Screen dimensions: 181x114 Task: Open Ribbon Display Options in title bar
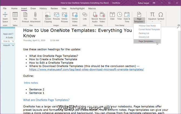pyautogui.click(x=154, y=3)
